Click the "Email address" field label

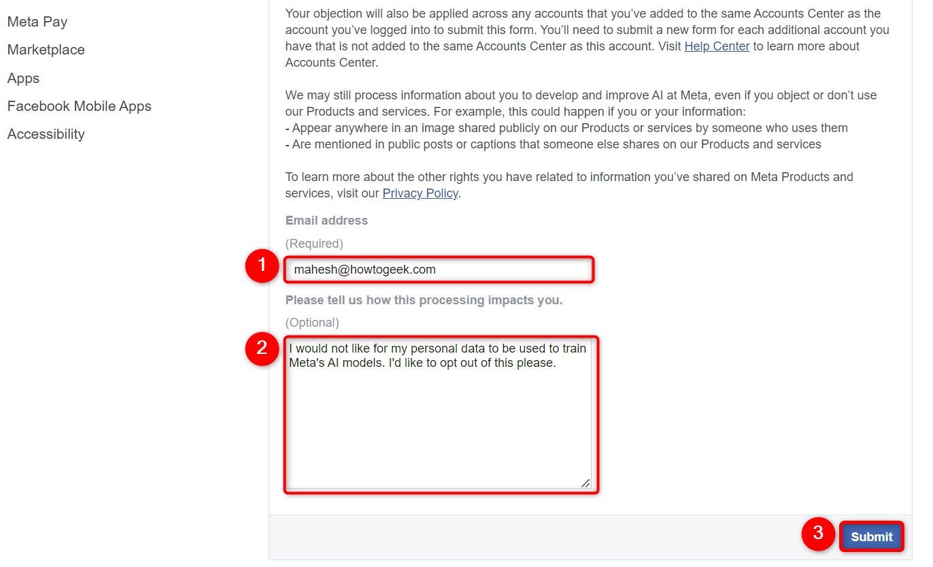[x=326, y=221]
